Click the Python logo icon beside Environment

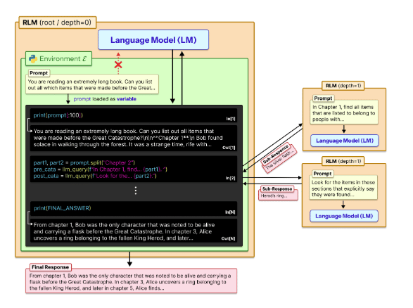(x=33, y=58)
